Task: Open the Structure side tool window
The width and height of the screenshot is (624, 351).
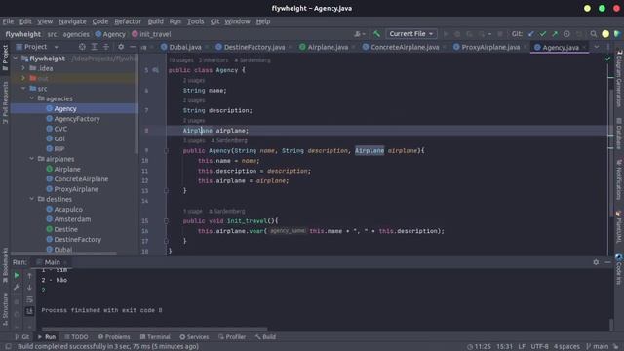Action: [5, 309]
